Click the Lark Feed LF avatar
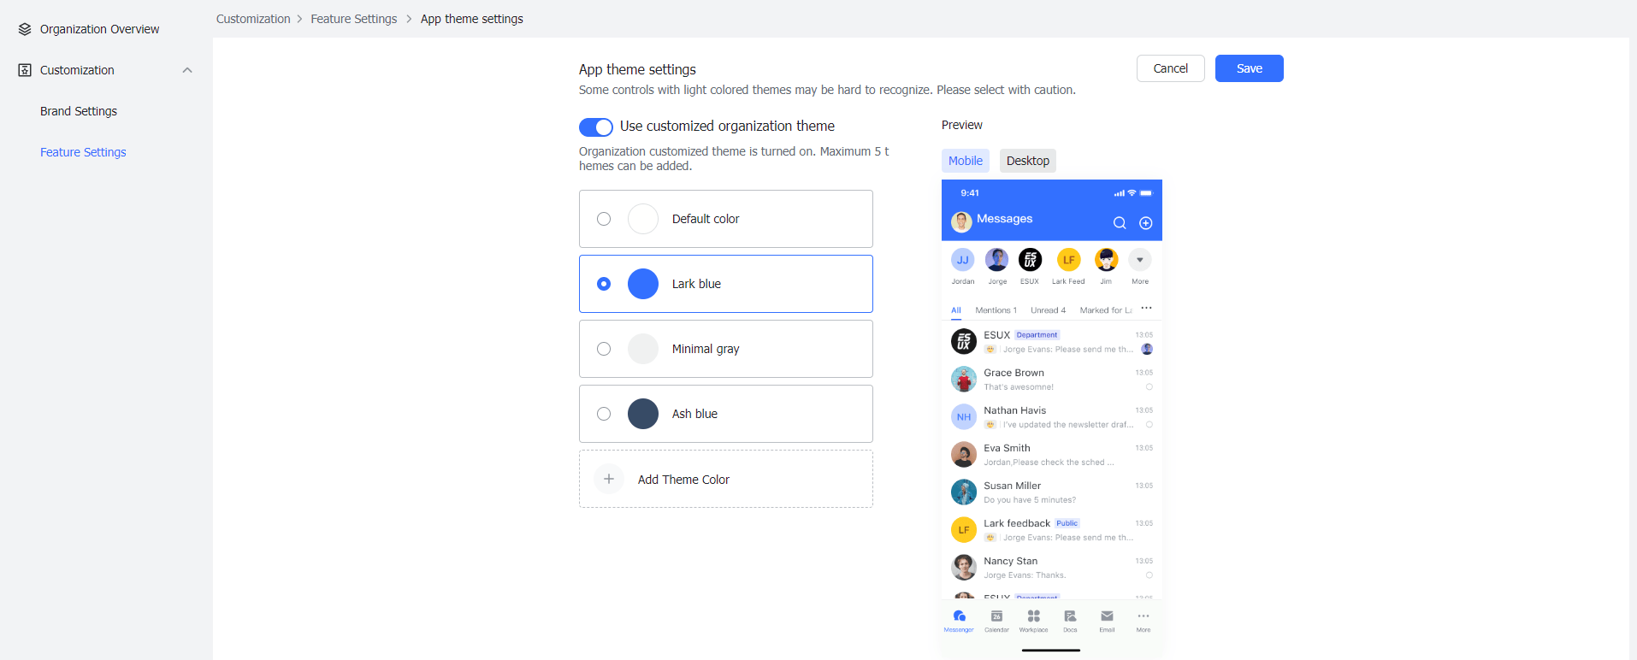Image resolution: width=1637 pixels, height=660 pixels. (1069, 260)
